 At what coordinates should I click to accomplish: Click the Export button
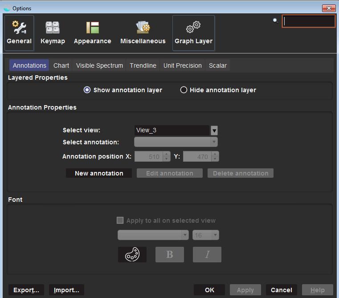pos(26,290)
